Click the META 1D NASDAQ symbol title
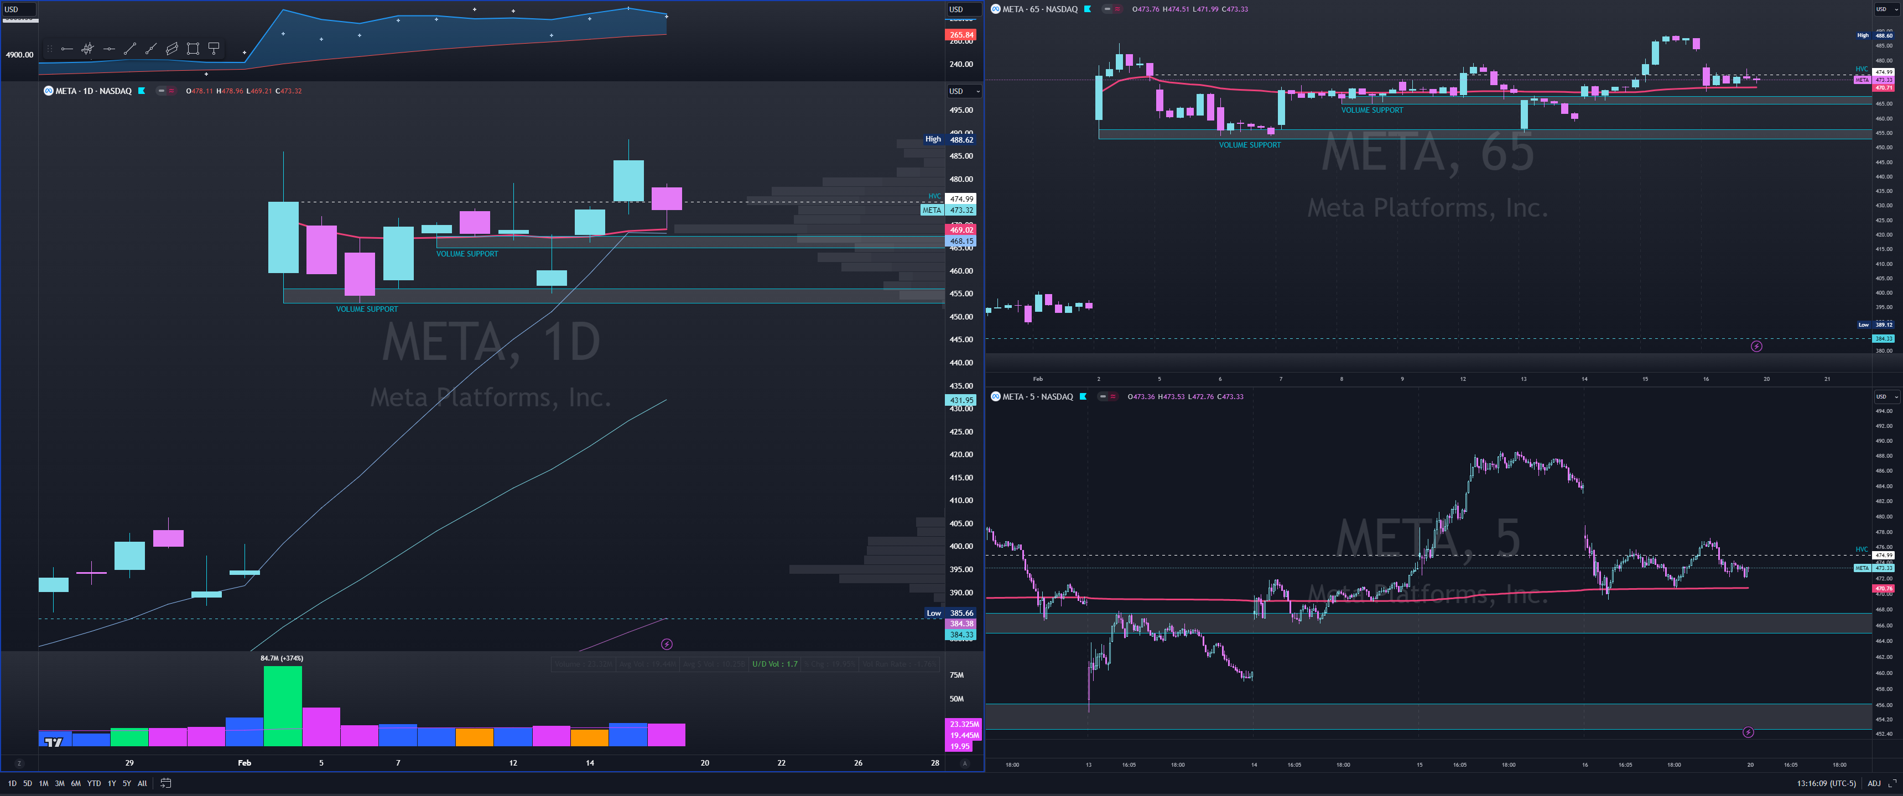1903x796 pixels. [93, 91]
